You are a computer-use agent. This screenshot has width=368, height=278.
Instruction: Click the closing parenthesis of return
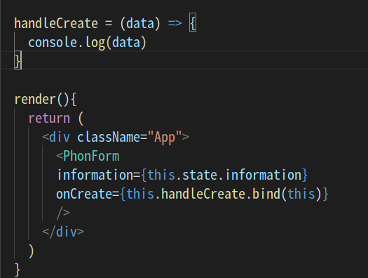pos(32,251)
